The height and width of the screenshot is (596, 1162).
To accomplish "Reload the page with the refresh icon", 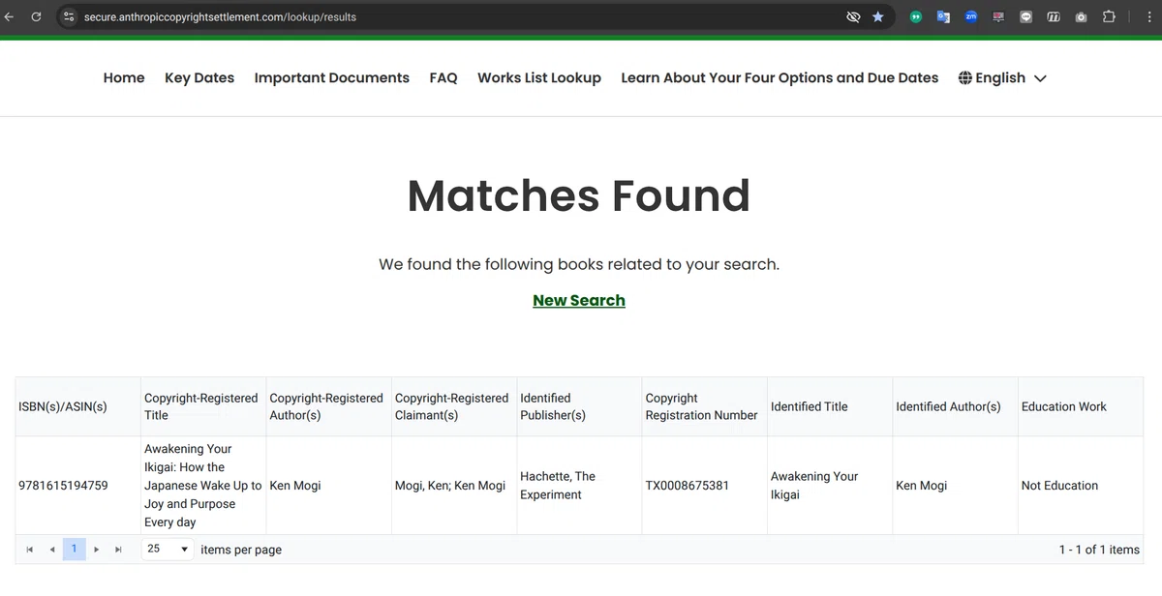I will coord(37,16).
